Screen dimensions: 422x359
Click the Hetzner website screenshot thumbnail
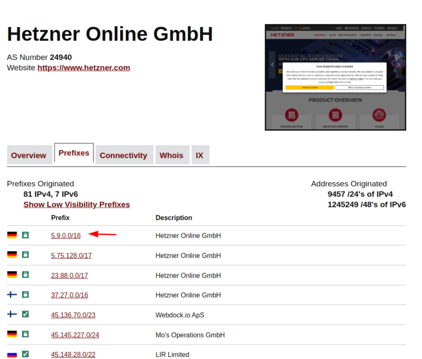(x=335, y=77)
